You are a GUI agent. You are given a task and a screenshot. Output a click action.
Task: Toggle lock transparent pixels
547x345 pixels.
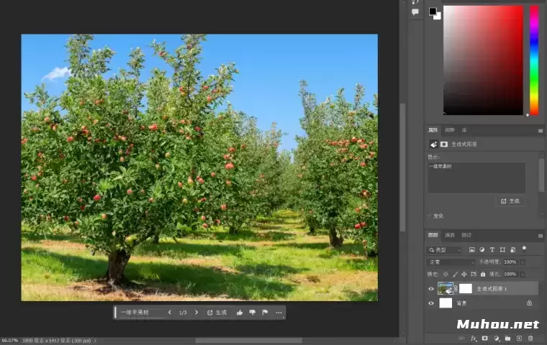tap(446, 275)
